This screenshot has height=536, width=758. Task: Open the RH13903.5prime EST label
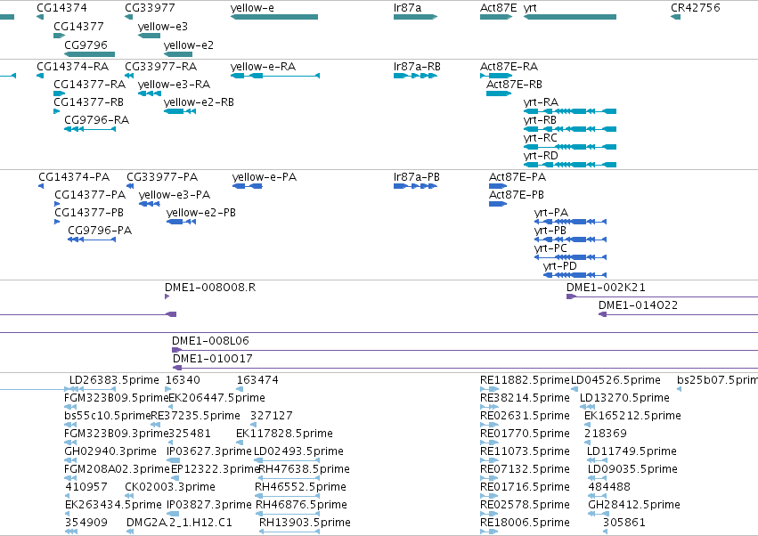point(305,523)
